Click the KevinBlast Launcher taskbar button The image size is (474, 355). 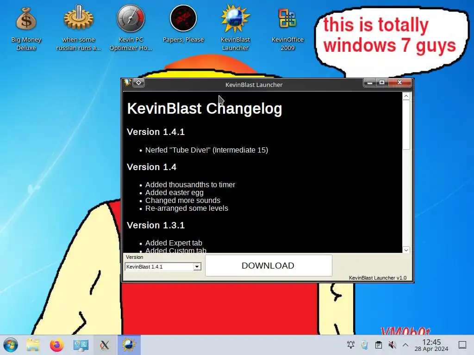tap(129, 345)
